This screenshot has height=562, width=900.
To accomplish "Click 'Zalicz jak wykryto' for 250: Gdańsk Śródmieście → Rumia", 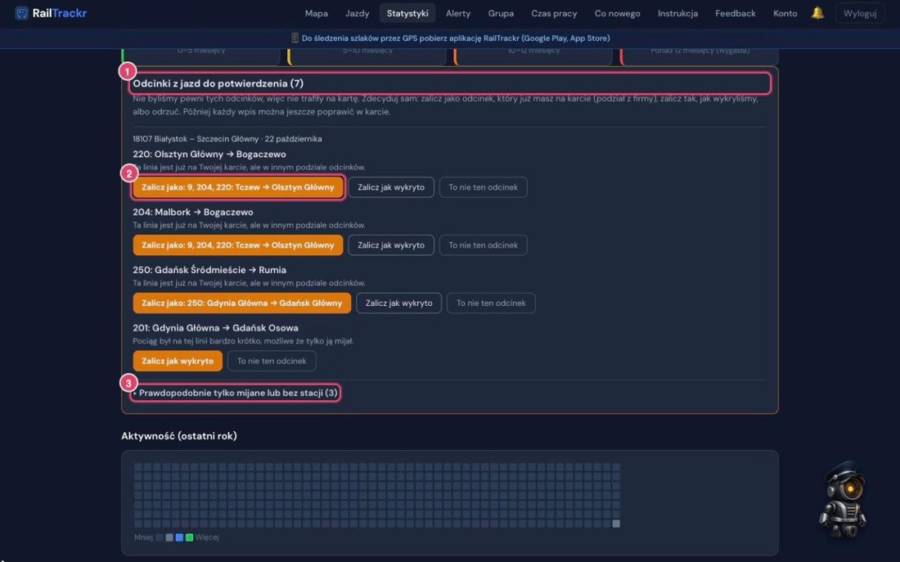I will [399, 303].
